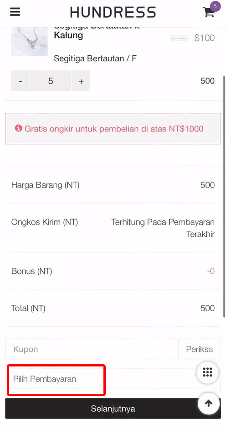This screenshot has height=429, width=226.
Task: Click the Total (NT) row
Action: (113, 309)
